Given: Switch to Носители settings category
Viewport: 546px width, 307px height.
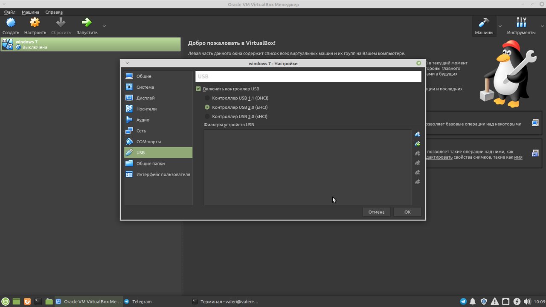Looking at the screenshot, I should coord(158,109).
